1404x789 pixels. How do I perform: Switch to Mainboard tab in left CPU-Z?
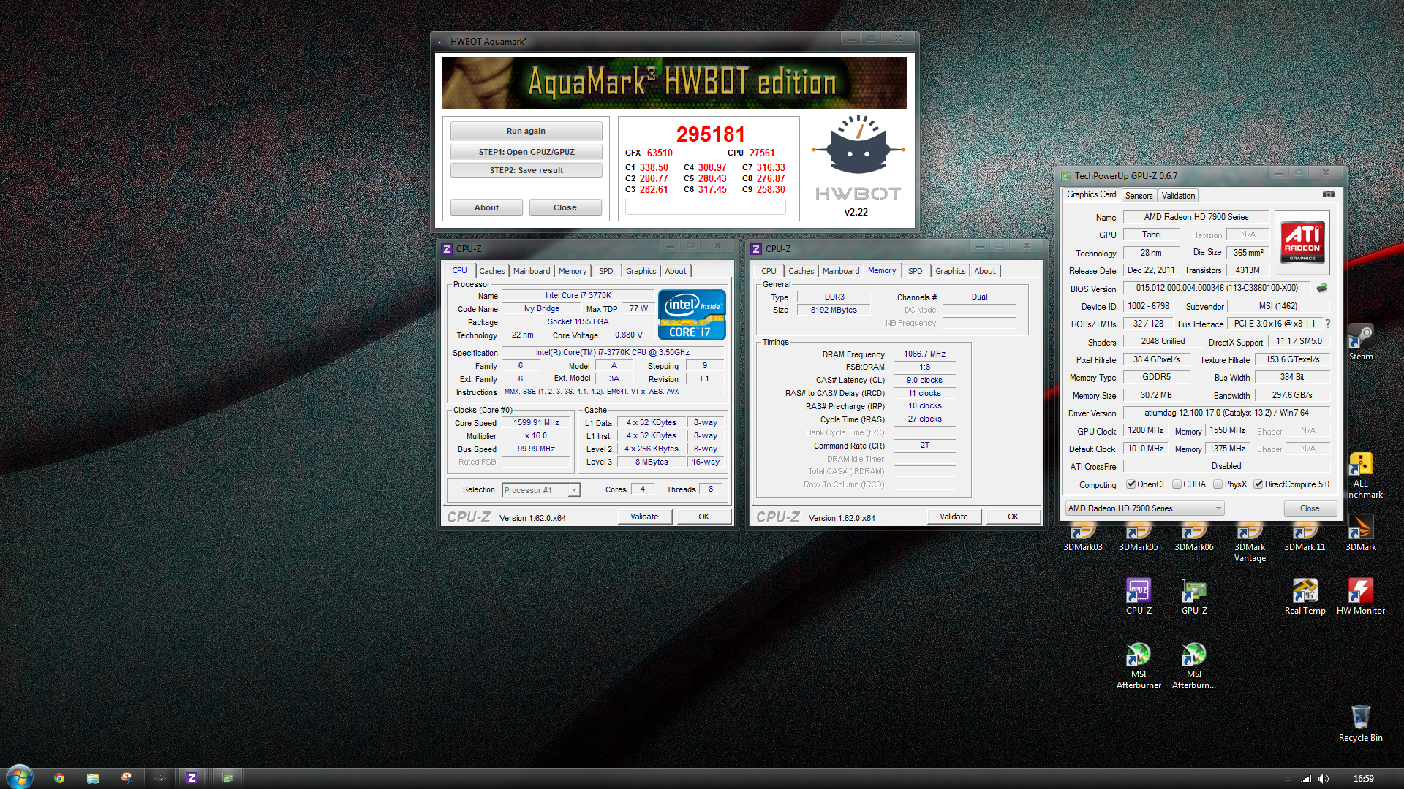pyautogui.click(x=532, y=271)
